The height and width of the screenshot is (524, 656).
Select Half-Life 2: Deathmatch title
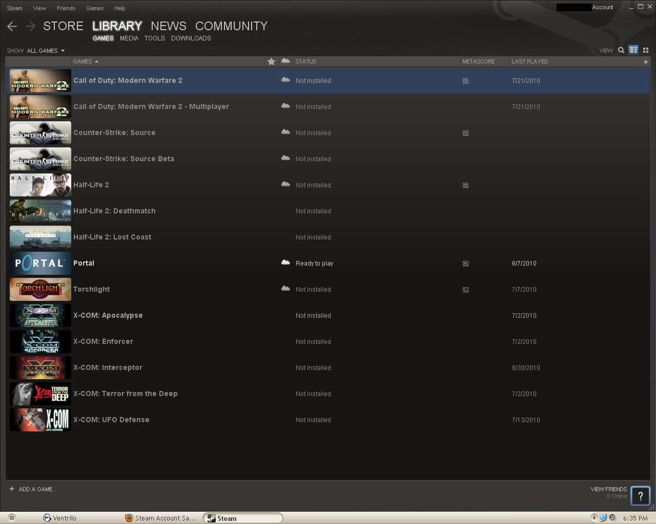(114, 211)
